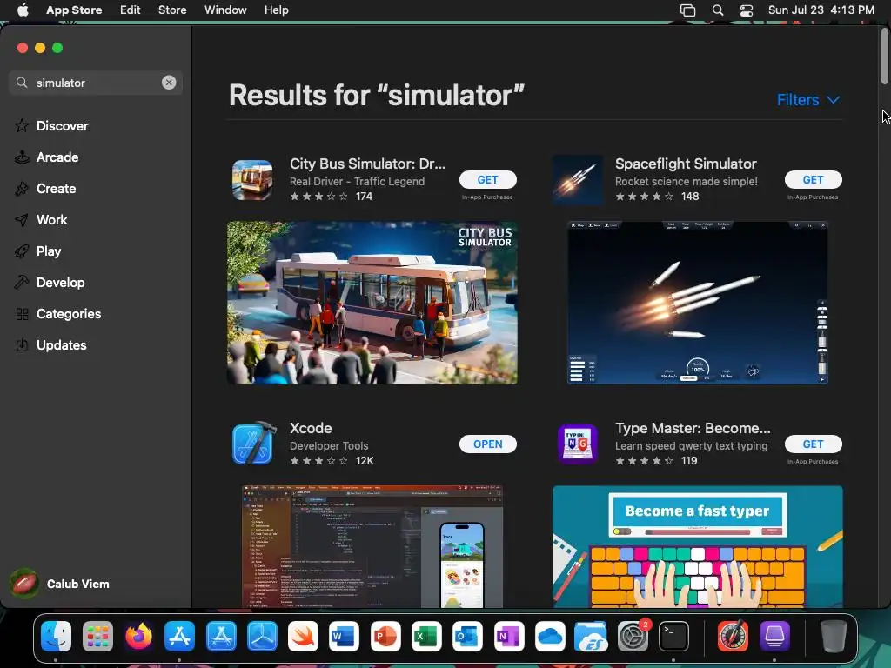
Task: Get Type Master app
Action: pyautogui.click(x=814, y=444)
